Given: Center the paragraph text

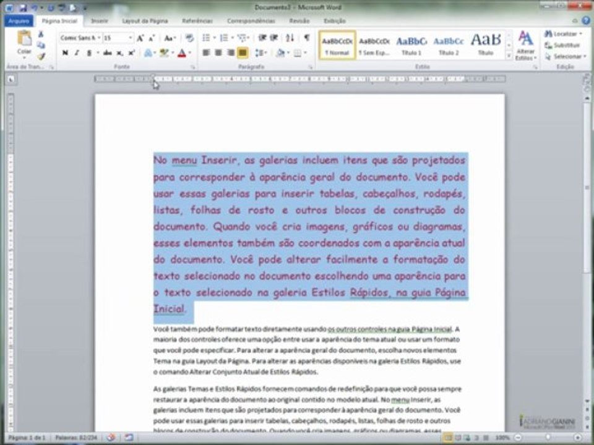Looking at the screenshot, I should click(218, 53).
